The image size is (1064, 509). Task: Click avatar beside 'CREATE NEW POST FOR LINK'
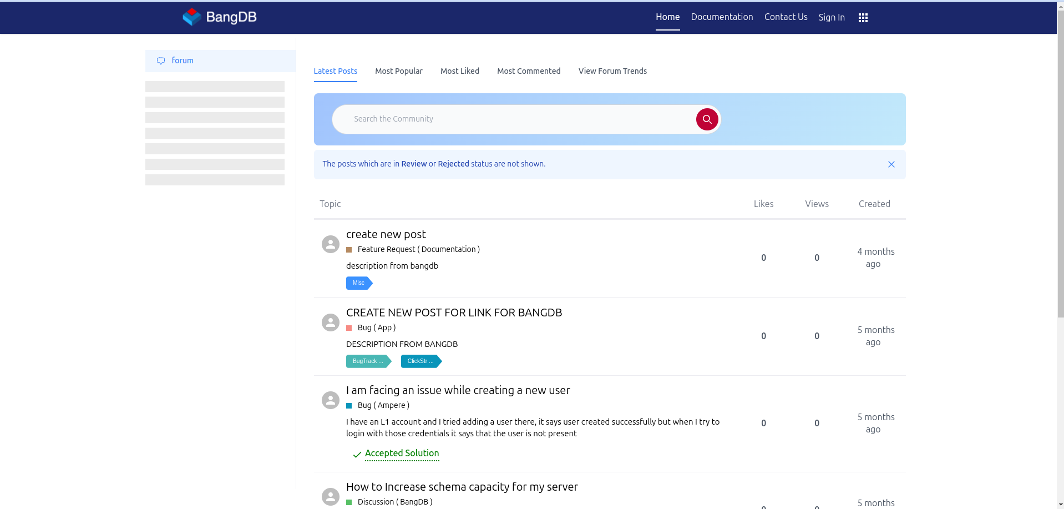[331, 322]
